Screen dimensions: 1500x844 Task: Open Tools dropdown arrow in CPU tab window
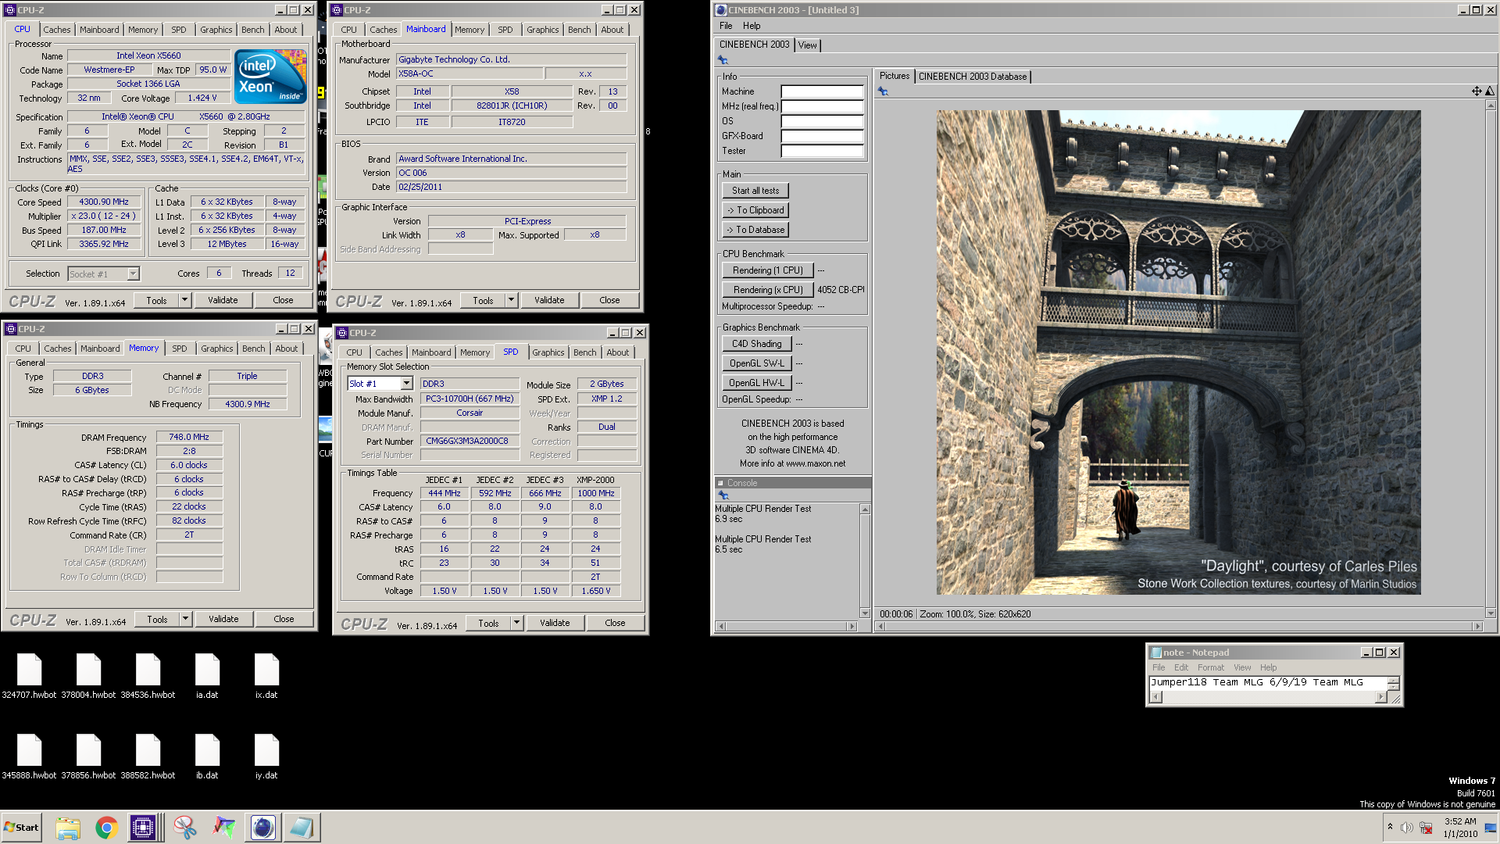(x=184, y=300)
